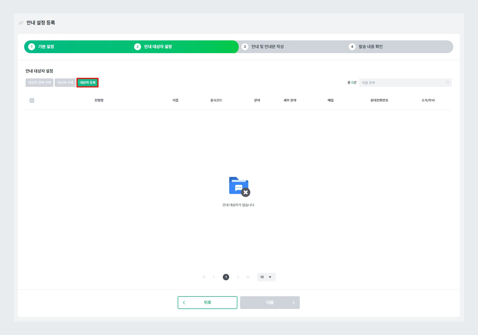Select step 4 발송 내용 확인 circle indicator
This screenshot has width=478, height=335.
pyautogui.click(x=352, y=46)
